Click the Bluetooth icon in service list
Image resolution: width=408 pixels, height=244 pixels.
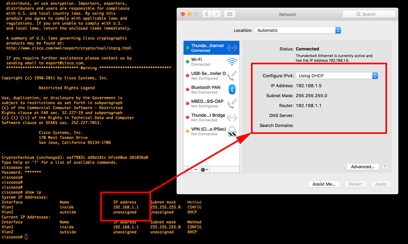[x=232, y=90]
